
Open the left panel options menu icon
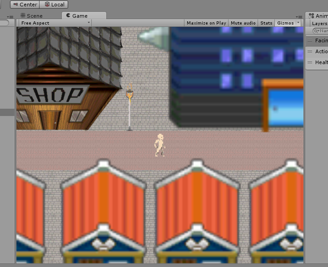[x=9, y=17]
